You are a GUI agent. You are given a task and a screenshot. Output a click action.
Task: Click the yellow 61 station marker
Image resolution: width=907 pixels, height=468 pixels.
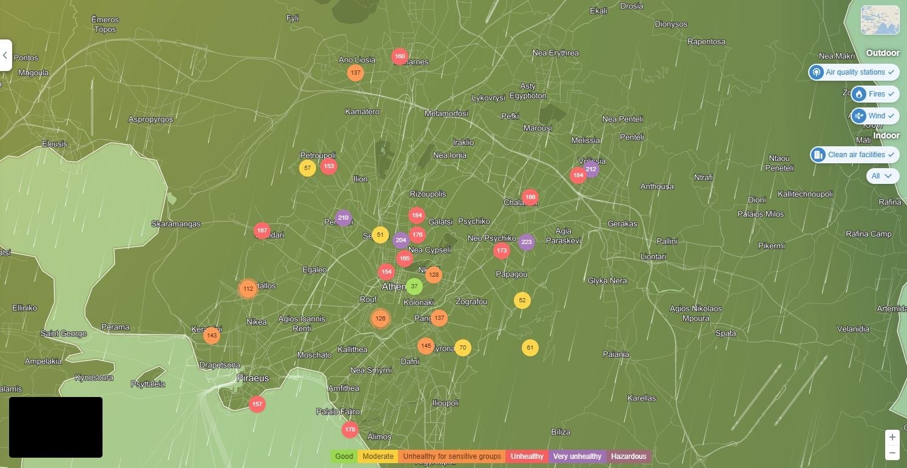[x=530, y=348]
